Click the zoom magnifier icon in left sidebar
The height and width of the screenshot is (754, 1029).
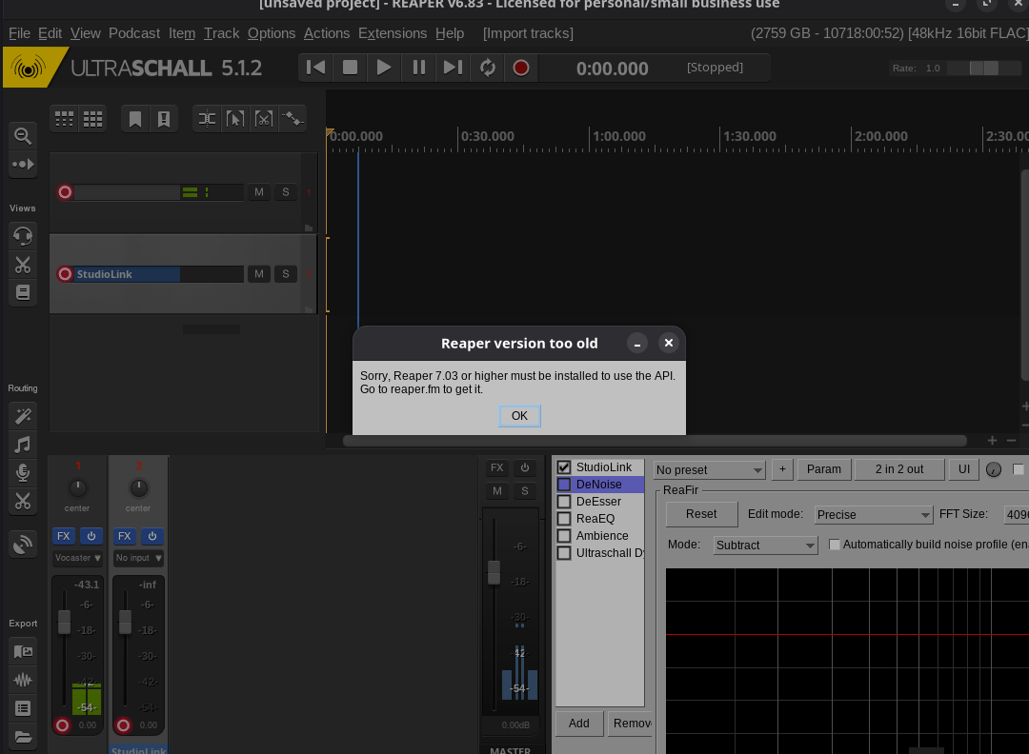click(23, 135)
